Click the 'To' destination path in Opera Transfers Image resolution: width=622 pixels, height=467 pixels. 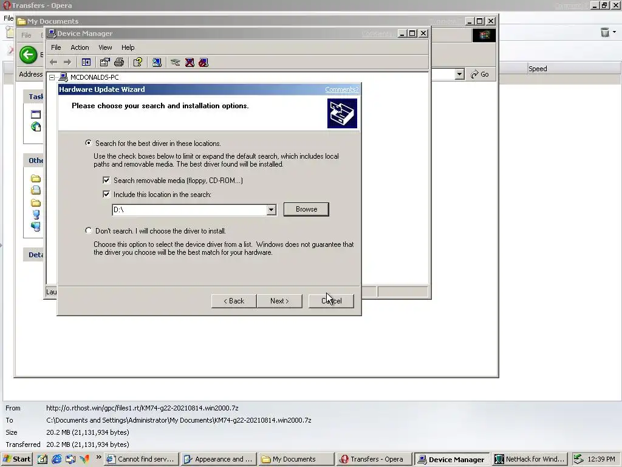tap(179, 420)
